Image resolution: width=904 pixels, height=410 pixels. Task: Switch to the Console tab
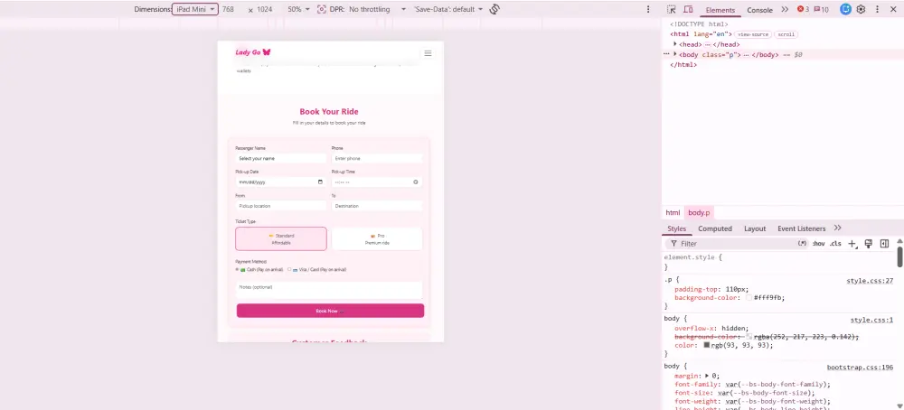(759, 10)
